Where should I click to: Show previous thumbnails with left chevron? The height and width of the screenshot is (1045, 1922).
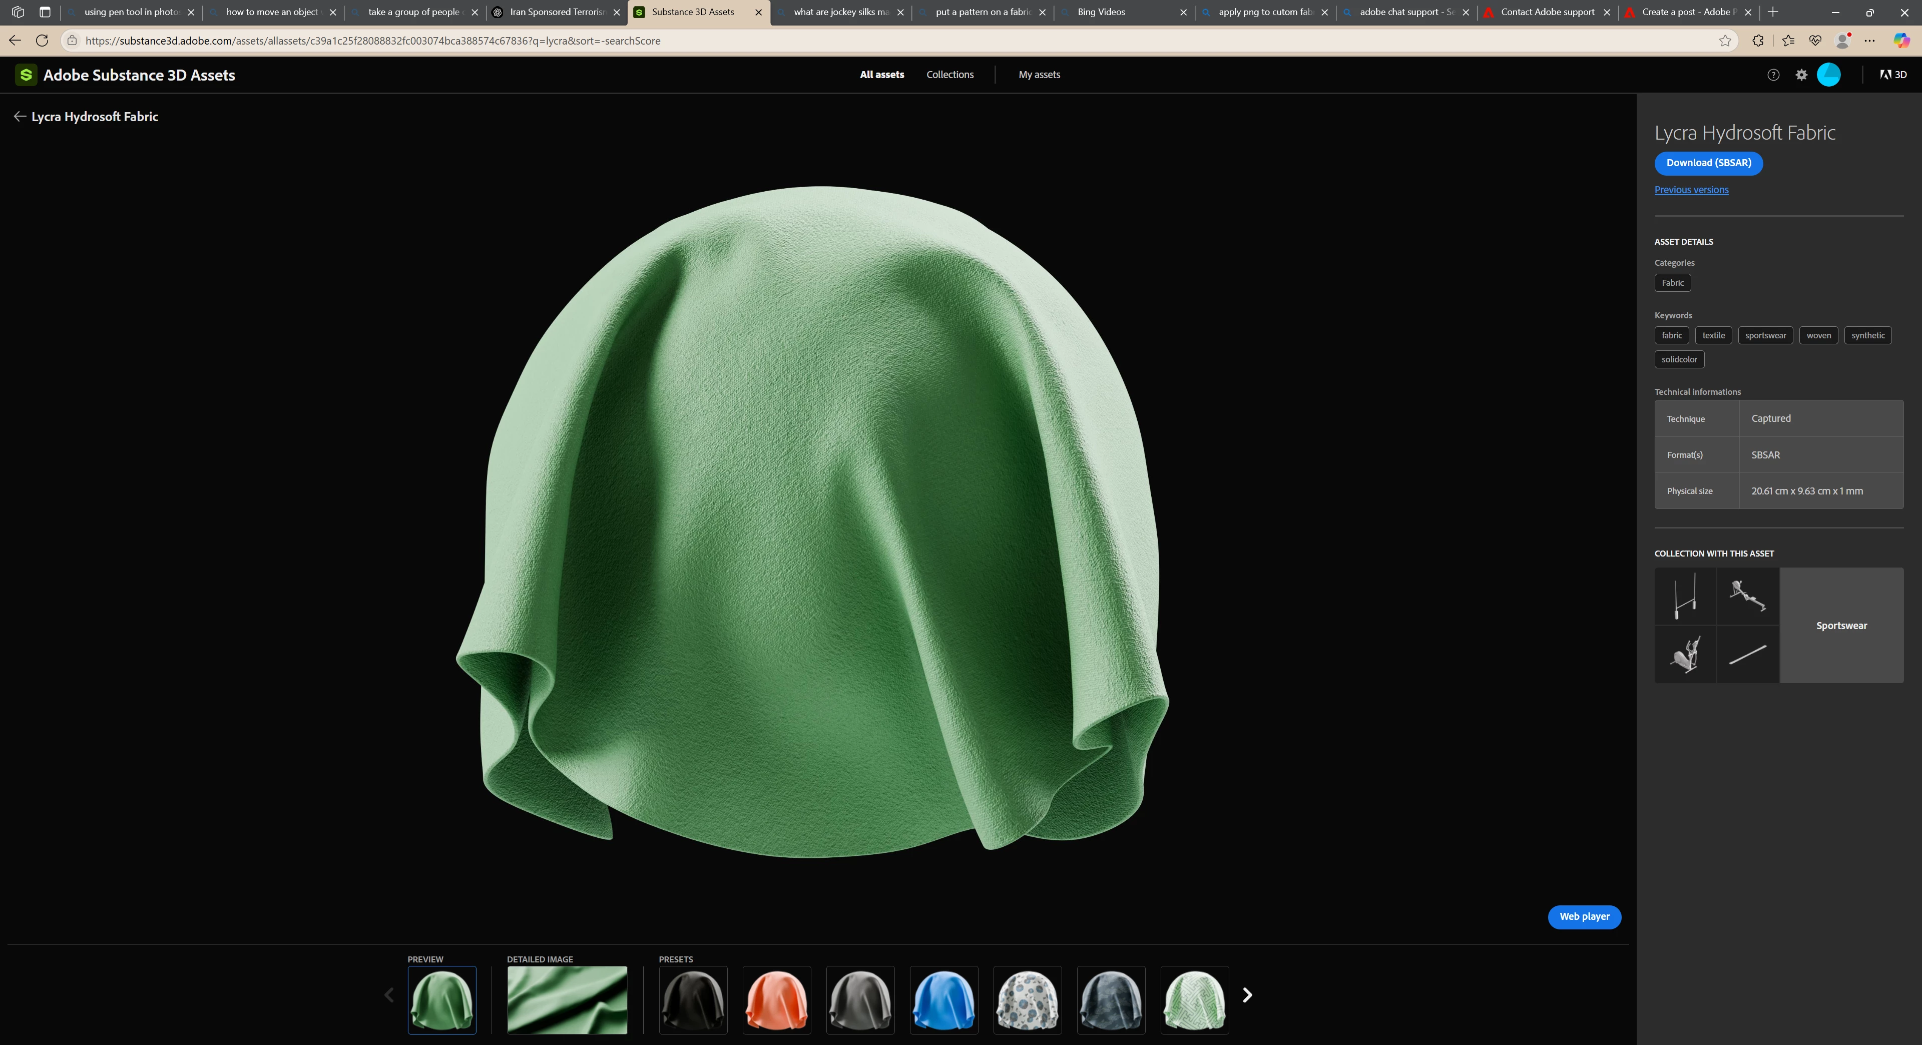click(389, 995)
